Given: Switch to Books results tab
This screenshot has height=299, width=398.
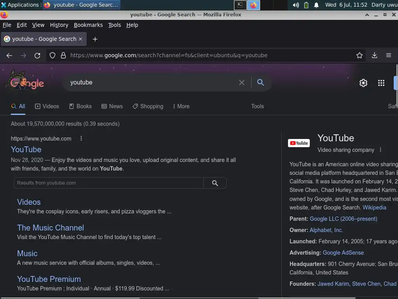Looking at the screenshot, I should (80, 106).
